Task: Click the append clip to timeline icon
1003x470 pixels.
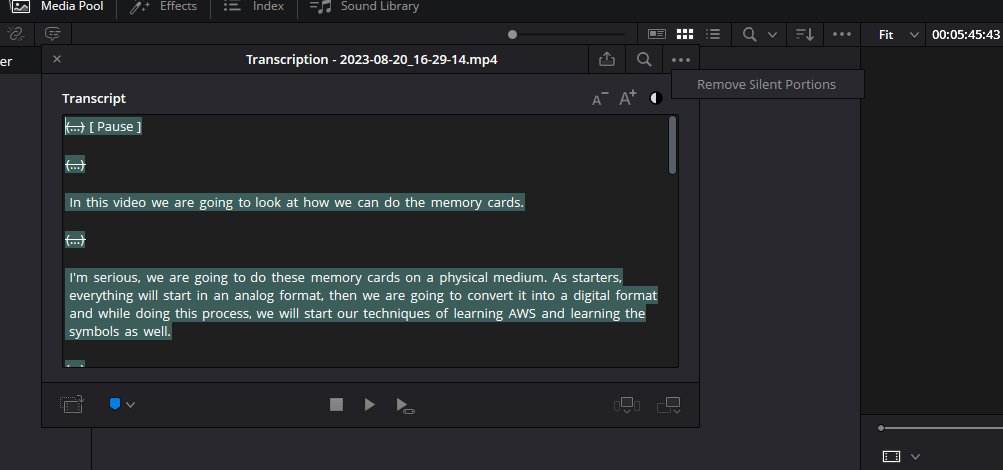Action: pos(669,405)
